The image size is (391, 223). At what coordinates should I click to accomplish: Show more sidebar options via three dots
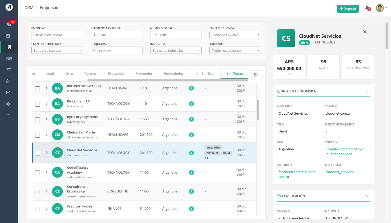coord(8,115)
